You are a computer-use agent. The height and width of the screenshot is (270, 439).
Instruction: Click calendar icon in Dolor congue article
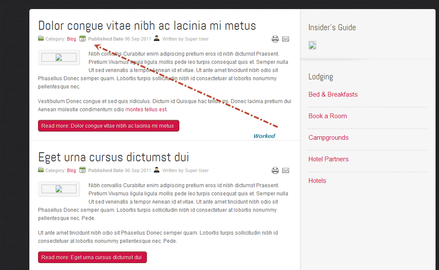82,38
